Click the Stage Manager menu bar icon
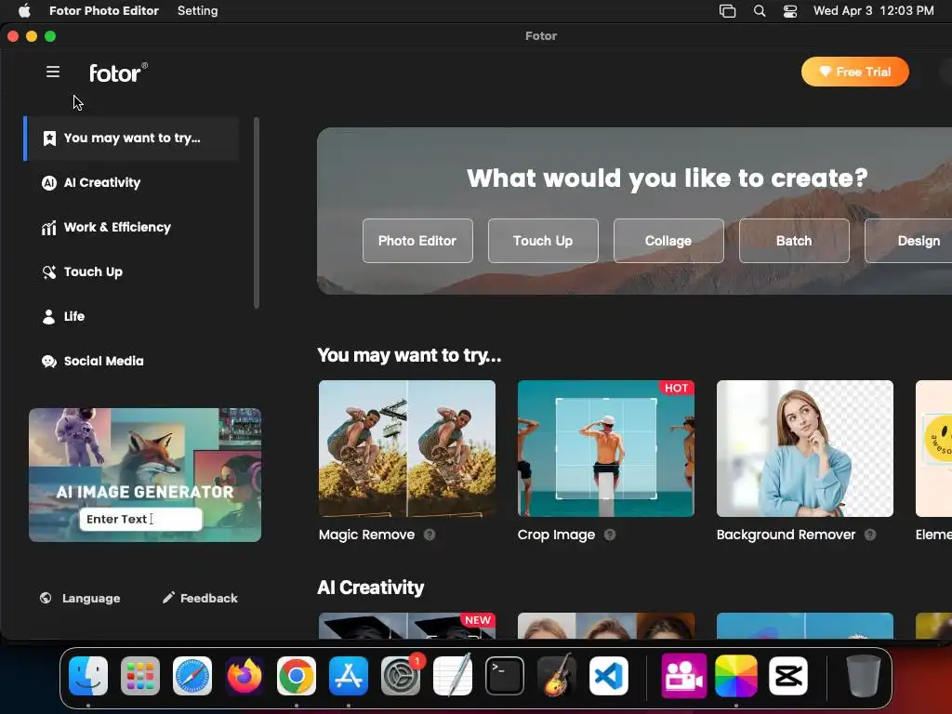The width and height of the screenshot is (952, 714). click(727, 11)
